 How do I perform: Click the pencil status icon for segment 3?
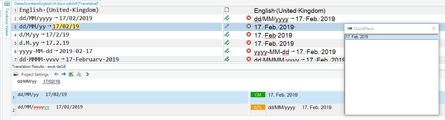tap(227, 26)
